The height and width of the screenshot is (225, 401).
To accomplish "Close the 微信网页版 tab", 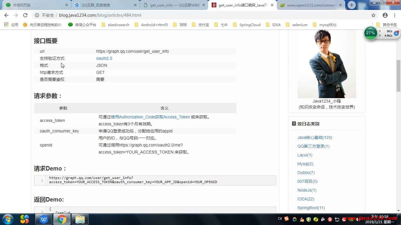I will pyautogui.click(x=66, y=5).
